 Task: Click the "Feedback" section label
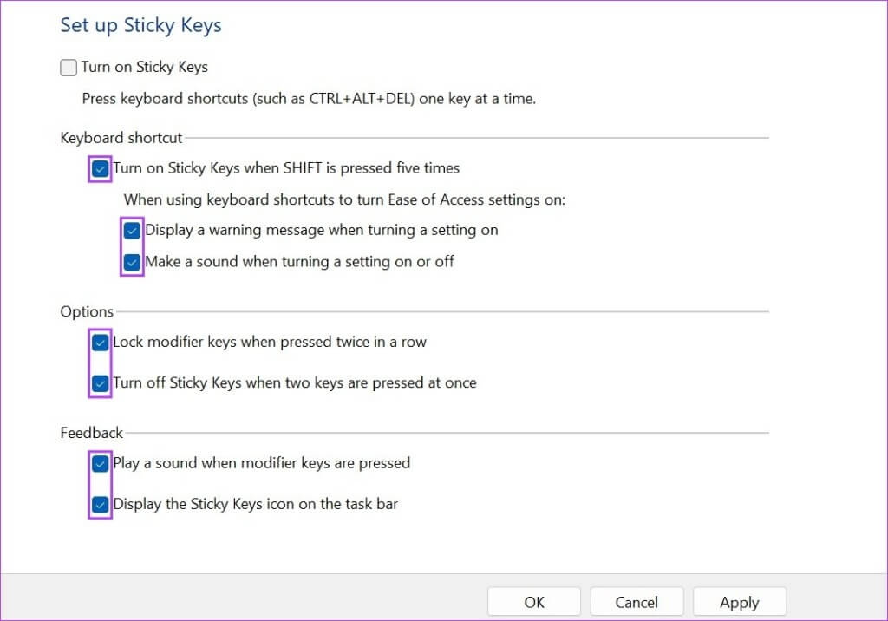click(88, 432)
